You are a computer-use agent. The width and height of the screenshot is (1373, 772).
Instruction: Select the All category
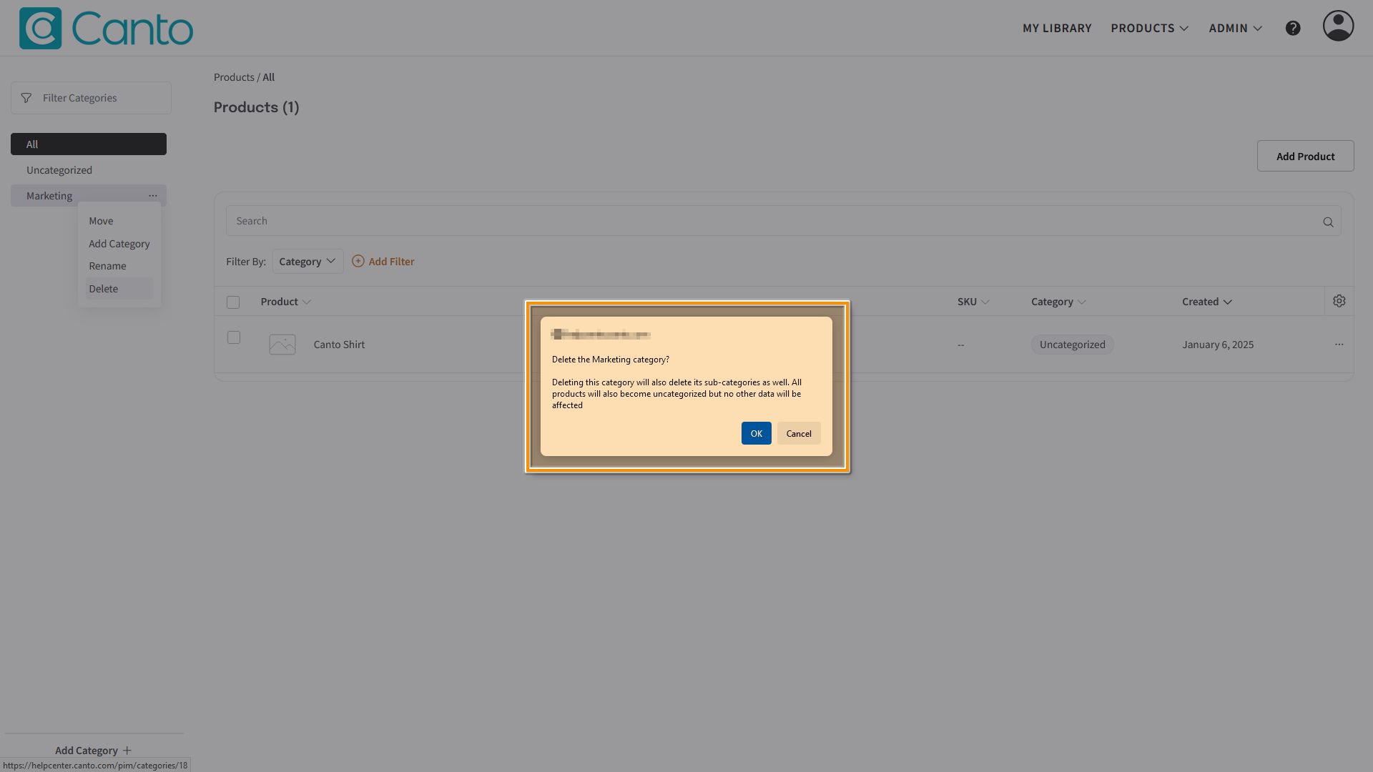point(89,144)
